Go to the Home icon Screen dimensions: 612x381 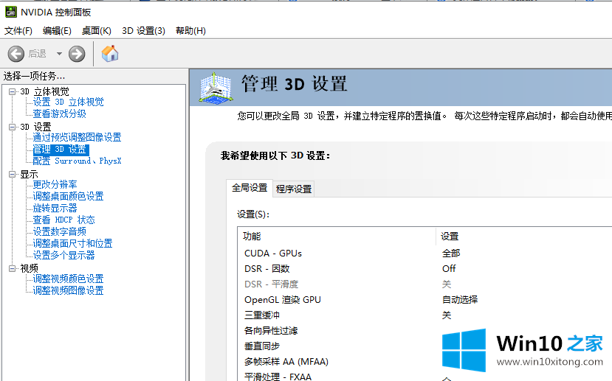click(x=110, y=53)
